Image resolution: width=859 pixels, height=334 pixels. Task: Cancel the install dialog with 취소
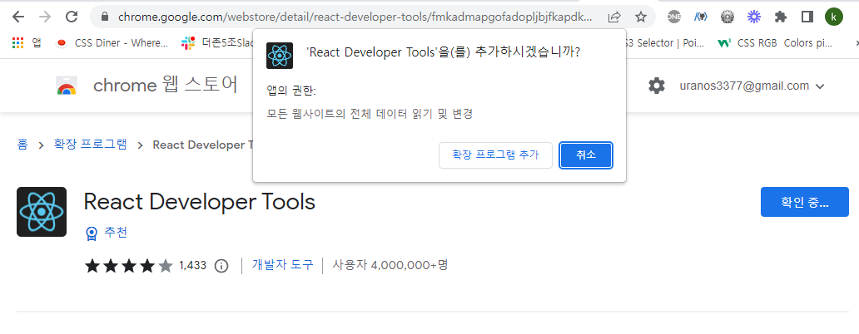pyautogui.click(x=586, y=155)
